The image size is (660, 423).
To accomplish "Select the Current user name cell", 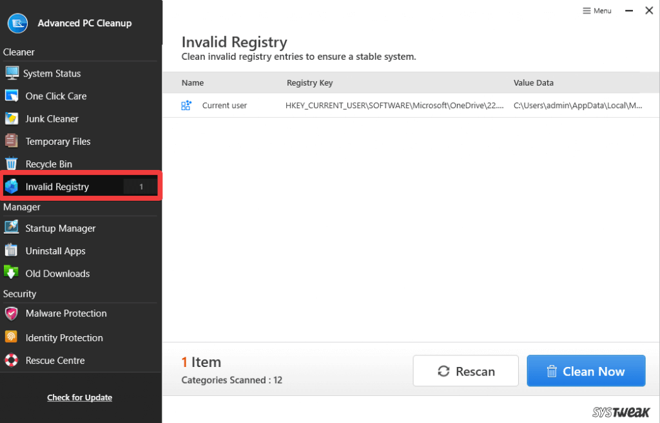I will [224, 106].
